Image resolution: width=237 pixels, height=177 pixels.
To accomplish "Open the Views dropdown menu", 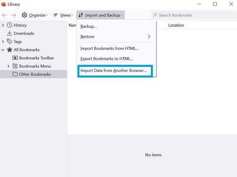I will pos(63,15).
